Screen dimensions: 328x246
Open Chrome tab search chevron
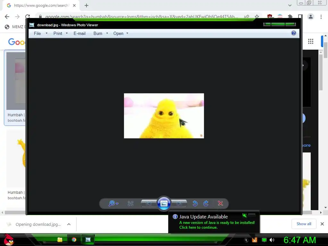(290, 5)
